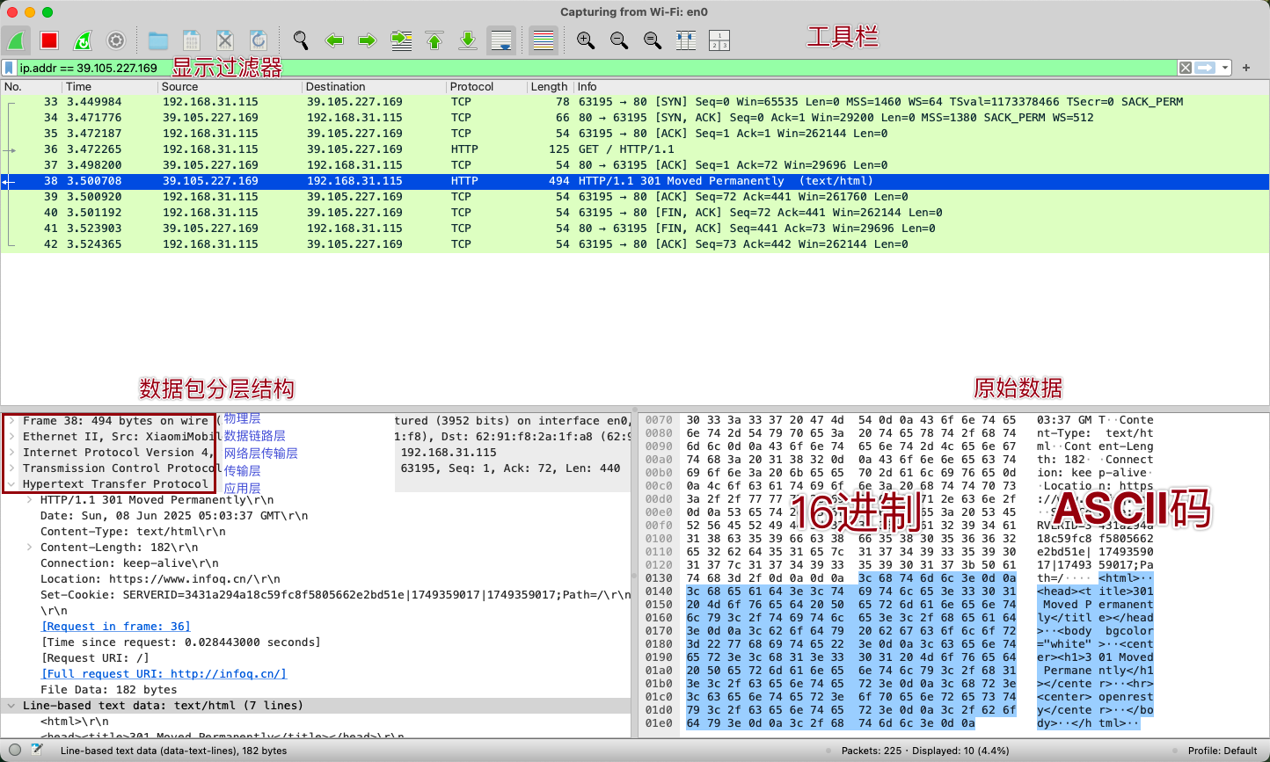
Task: Open a capture file with folder icon
Action: pyautogui.click(x=158, y=40)
